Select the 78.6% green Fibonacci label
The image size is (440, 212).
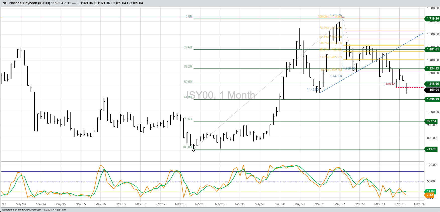tap(188, 119)
